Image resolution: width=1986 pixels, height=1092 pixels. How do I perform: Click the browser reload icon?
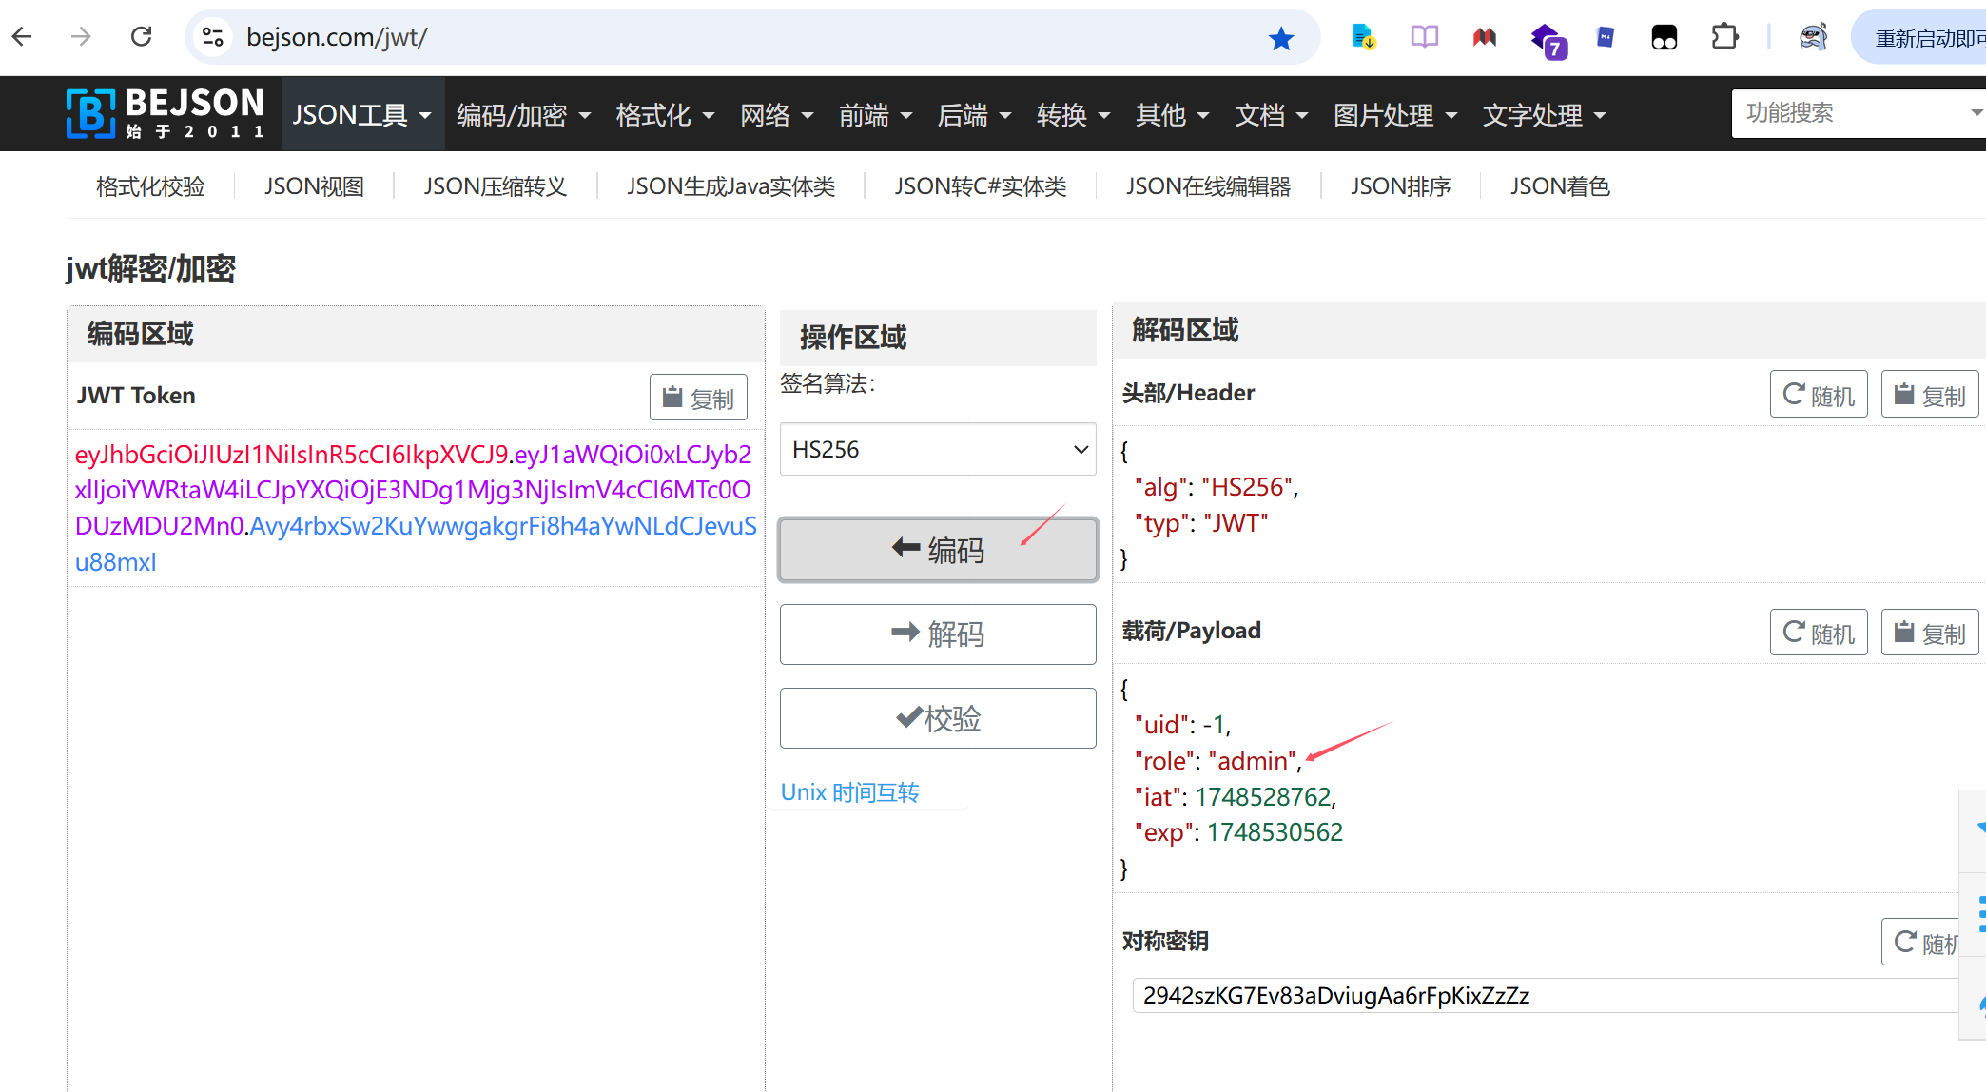pyautogui.click(x=142, y=37)
